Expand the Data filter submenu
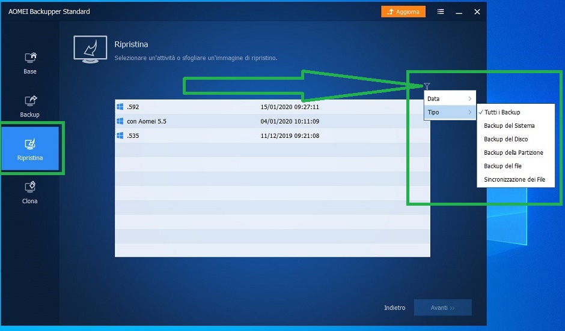Image resolution: width=565 pixels, height=331 pixels. [x=450, y=98]
